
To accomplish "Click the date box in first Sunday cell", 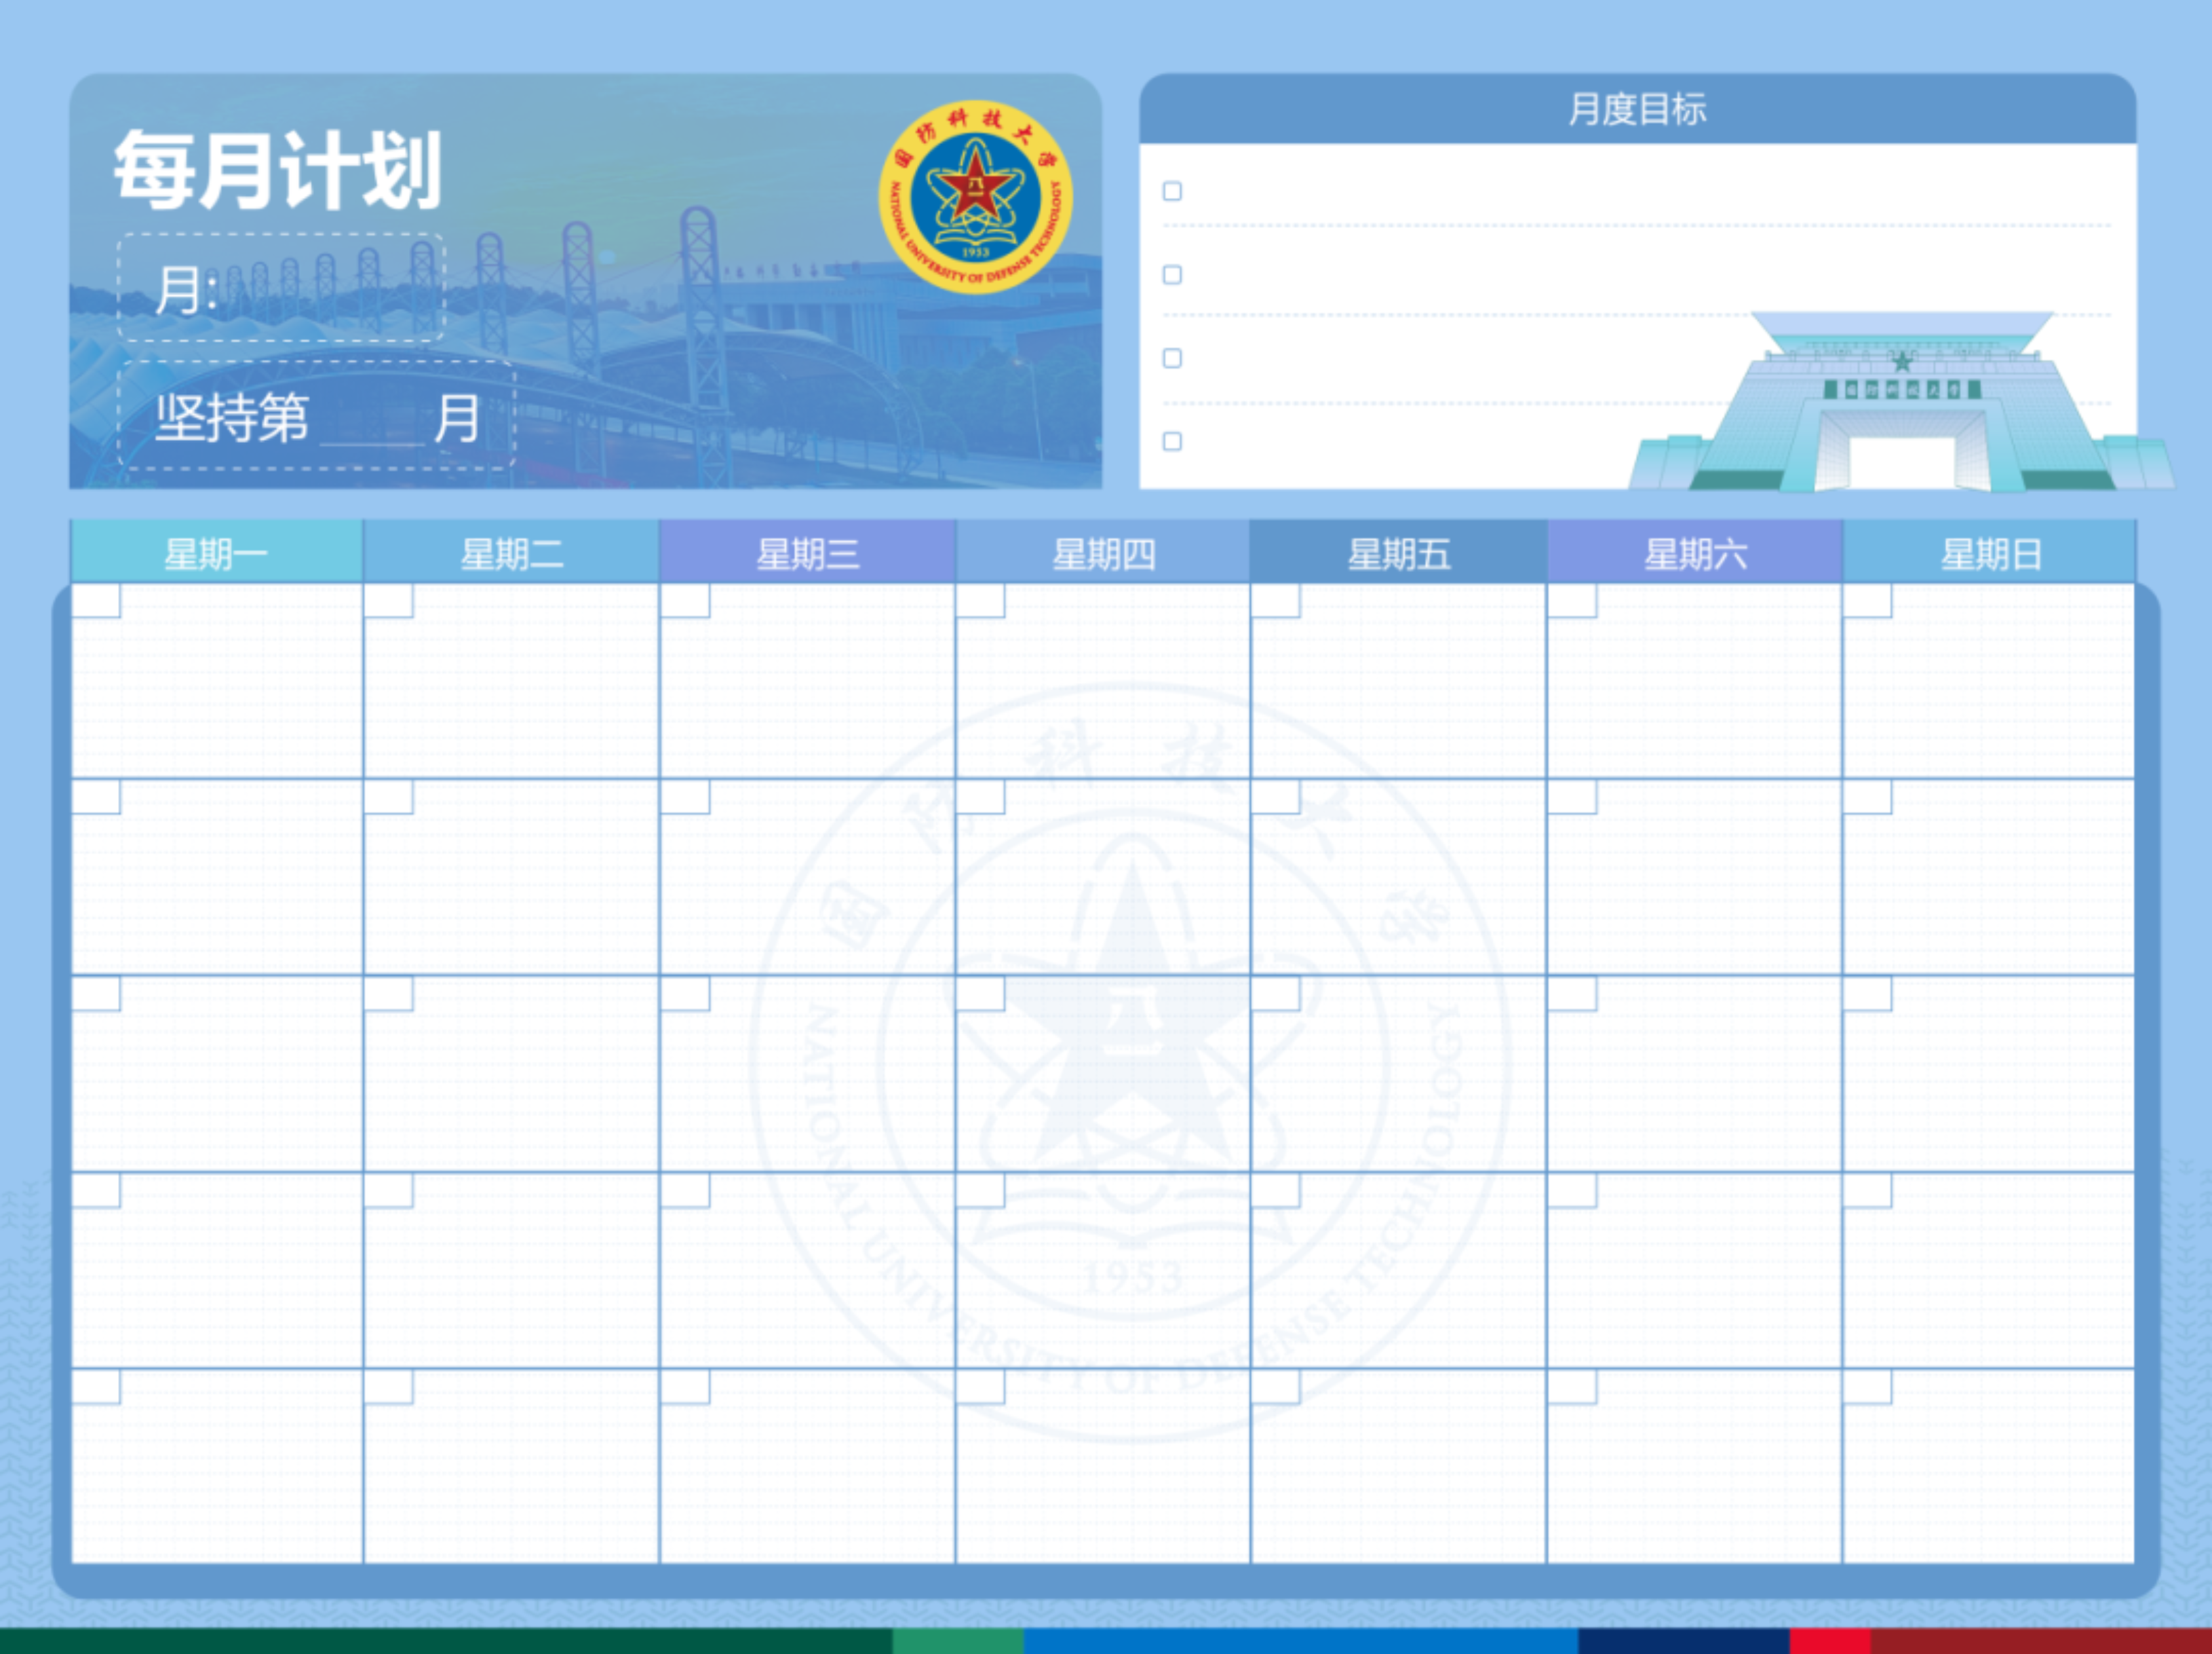I will 1867,601.
